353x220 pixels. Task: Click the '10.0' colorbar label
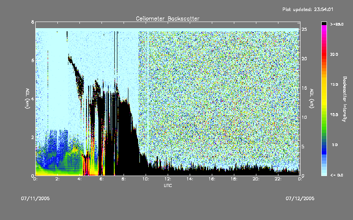point(334,115)
